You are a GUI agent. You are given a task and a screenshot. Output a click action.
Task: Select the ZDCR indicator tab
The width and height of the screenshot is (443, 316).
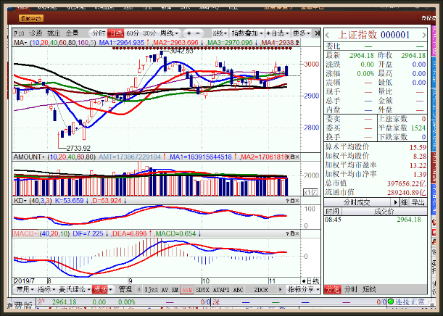(x=261, y=289)
